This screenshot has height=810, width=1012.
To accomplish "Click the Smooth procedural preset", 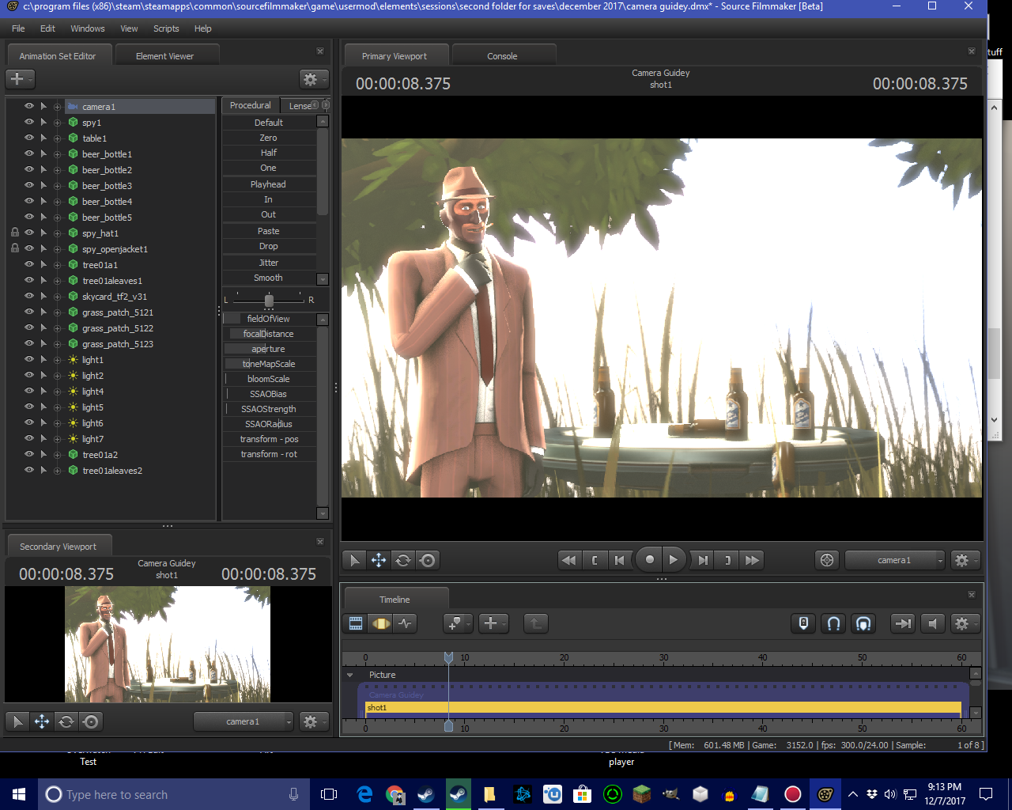I will pos(269,278).
